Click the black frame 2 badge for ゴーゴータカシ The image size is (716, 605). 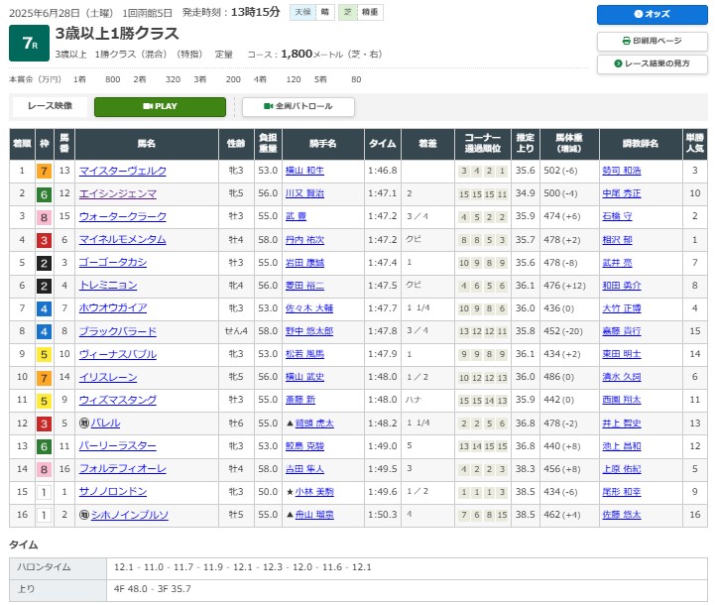44,263
